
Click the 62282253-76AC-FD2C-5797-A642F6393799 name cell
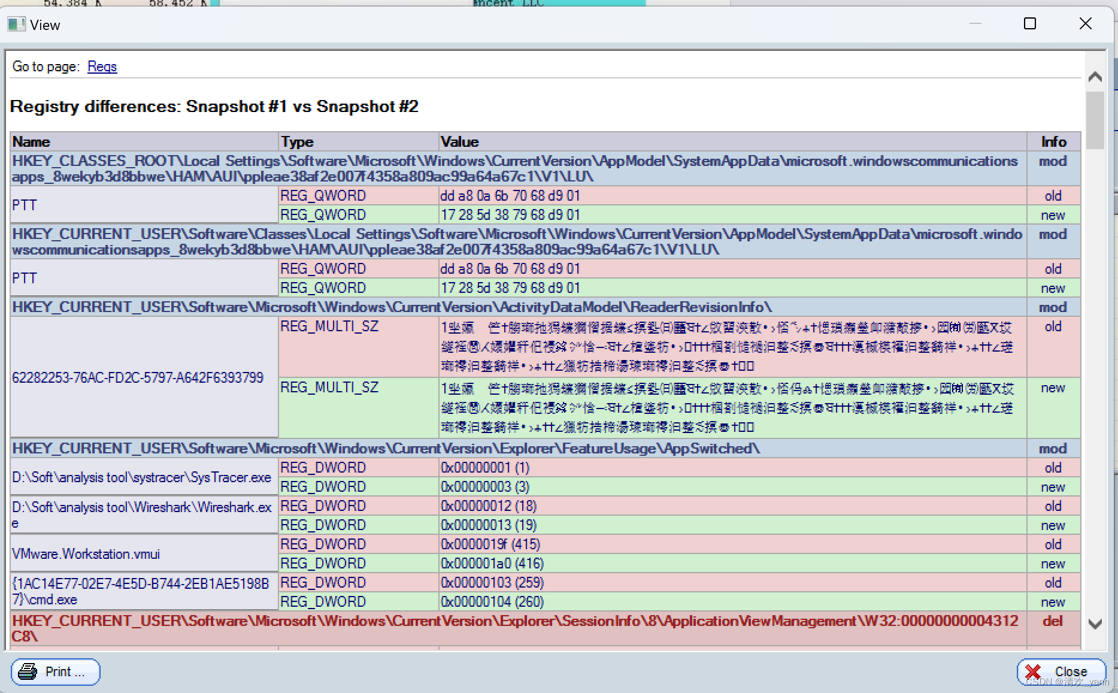(144, 377)
